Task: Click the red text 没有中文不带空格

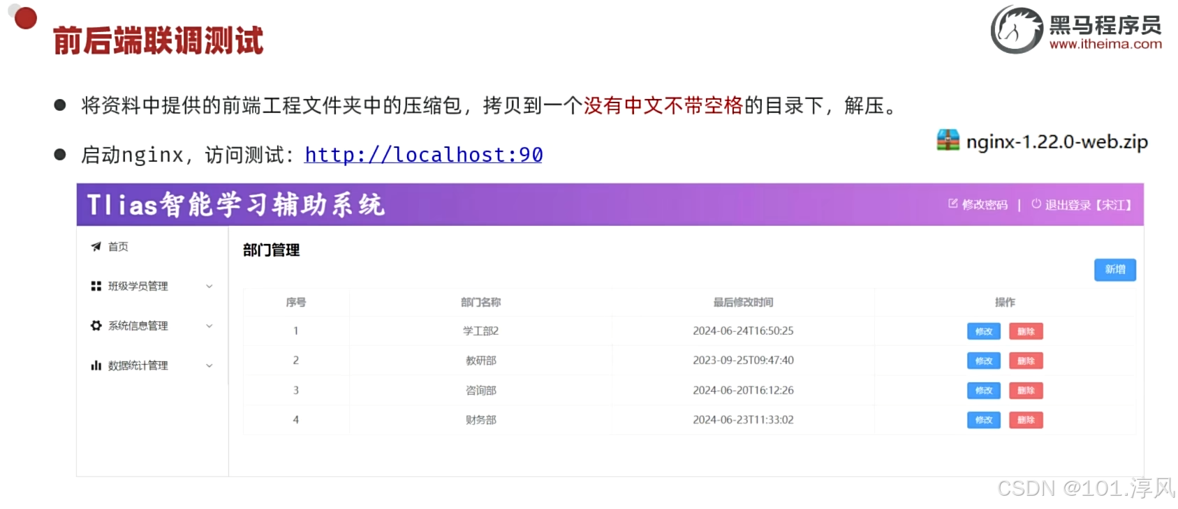Action: coord(663,105)
